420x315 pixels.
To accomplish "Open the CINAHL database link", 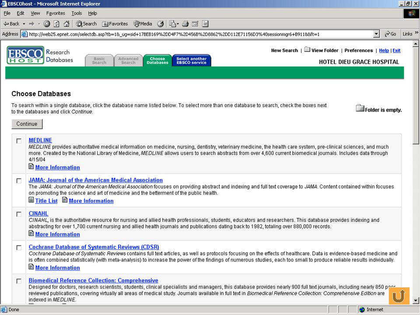I will tap(38, 213).
